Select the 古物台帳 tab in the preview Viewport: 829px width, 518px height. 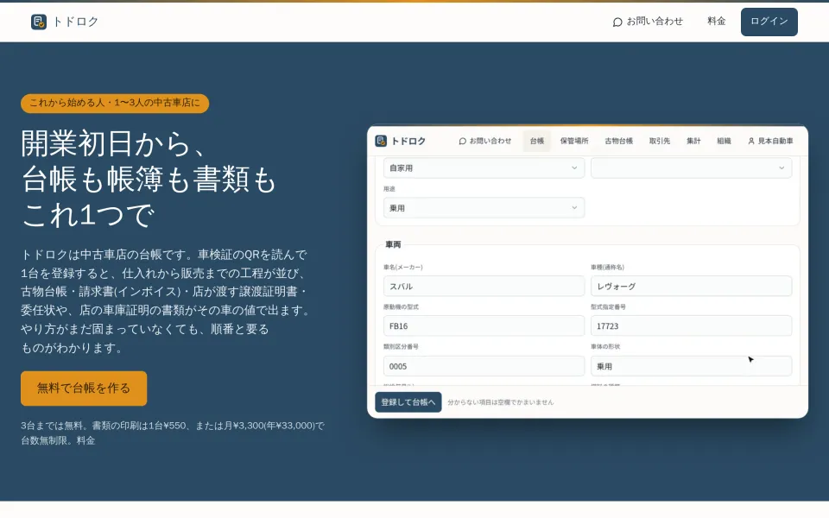[x=618, y=141]
